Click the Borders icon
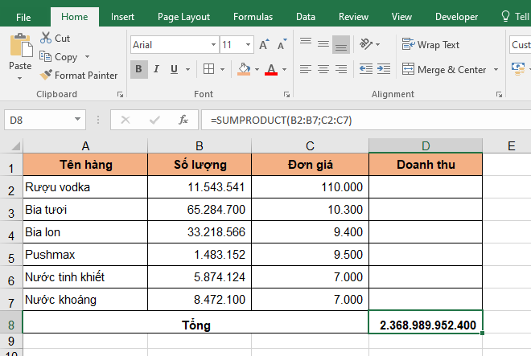 point(208,70)
